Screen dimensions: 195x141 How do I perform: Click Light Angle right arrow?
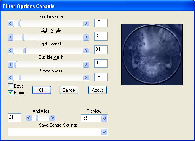click(86, 37)
